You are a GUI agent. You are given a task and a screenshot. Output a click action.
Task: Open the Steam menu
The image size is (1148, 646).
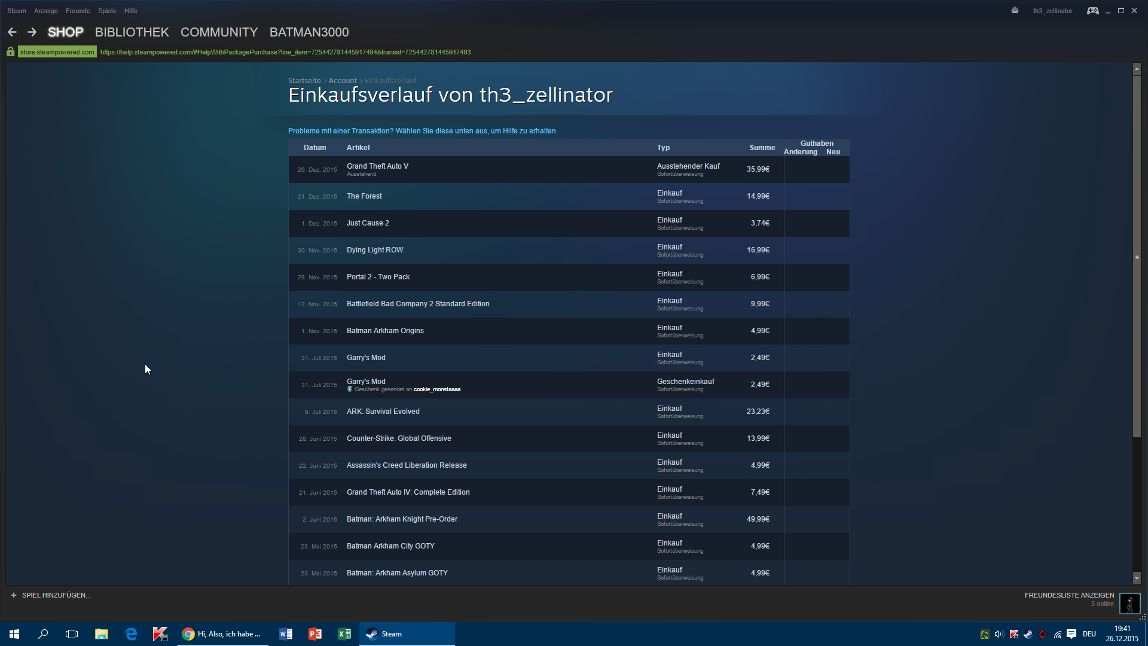coord(16,10)
